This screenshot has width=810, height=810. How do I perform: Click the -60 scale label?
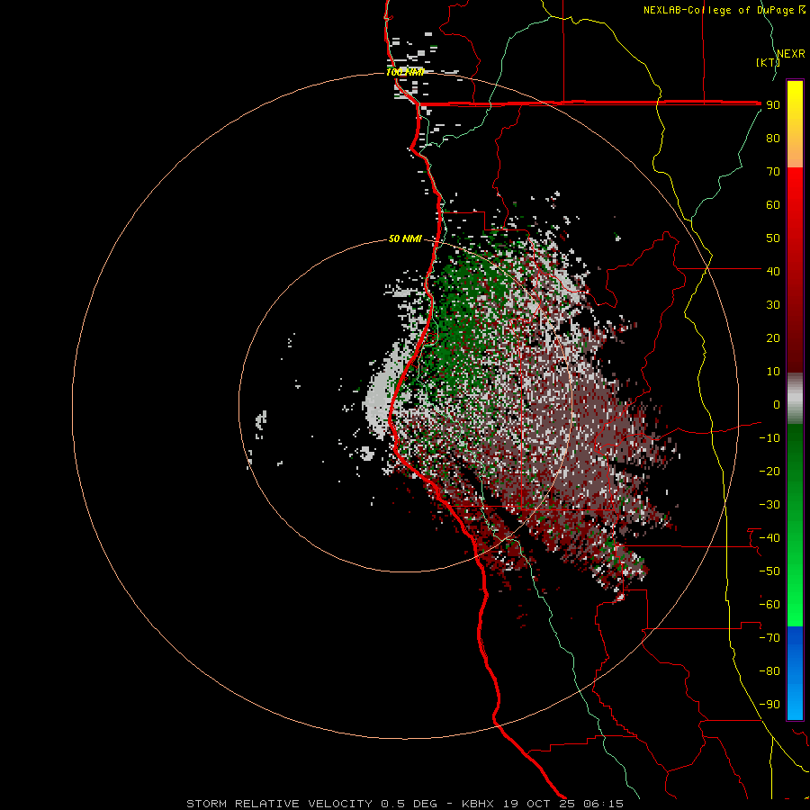pos(769,605)
